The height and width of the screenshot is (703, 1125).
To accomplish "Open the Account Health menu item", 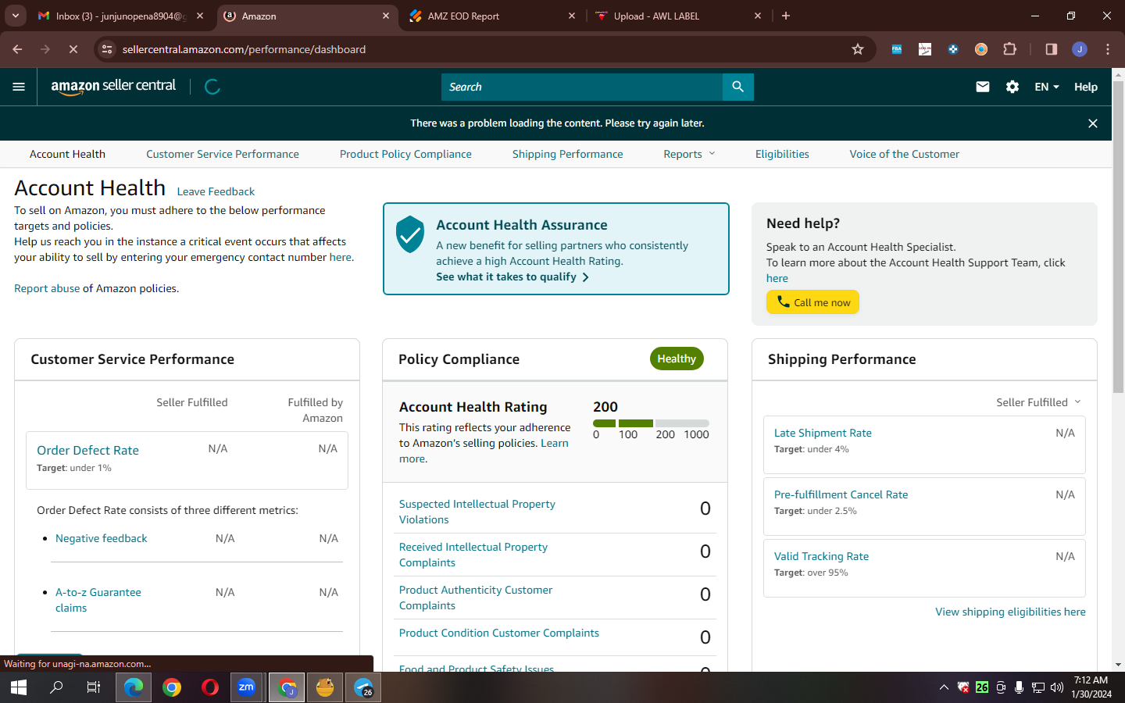I will point(67,154).
